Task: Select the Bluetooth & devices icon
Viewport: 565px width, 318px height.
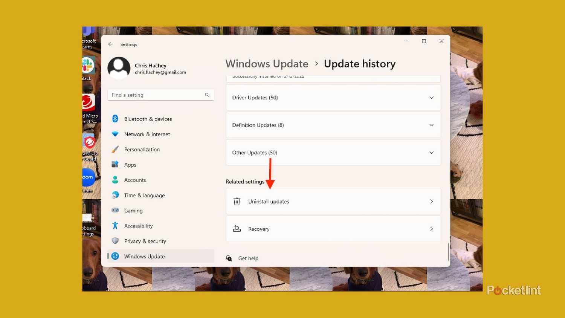Action: (115, 119)
